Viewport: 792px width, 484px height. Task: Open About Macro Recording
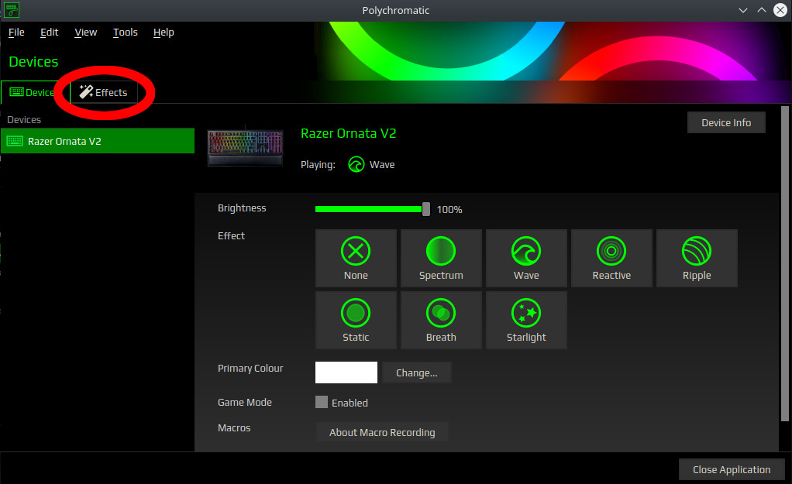(x=382, y=432)
